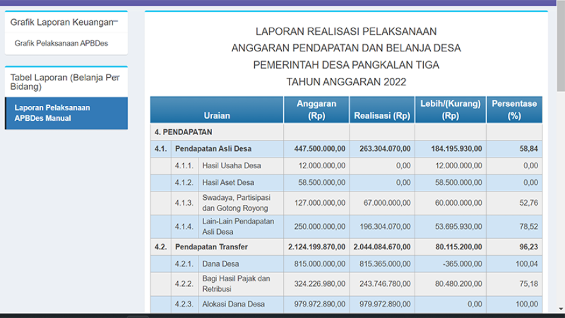Click the Realisasi (Rp) column header
The width and height of the screenshot is (565, 318).
tap(382, 116)
